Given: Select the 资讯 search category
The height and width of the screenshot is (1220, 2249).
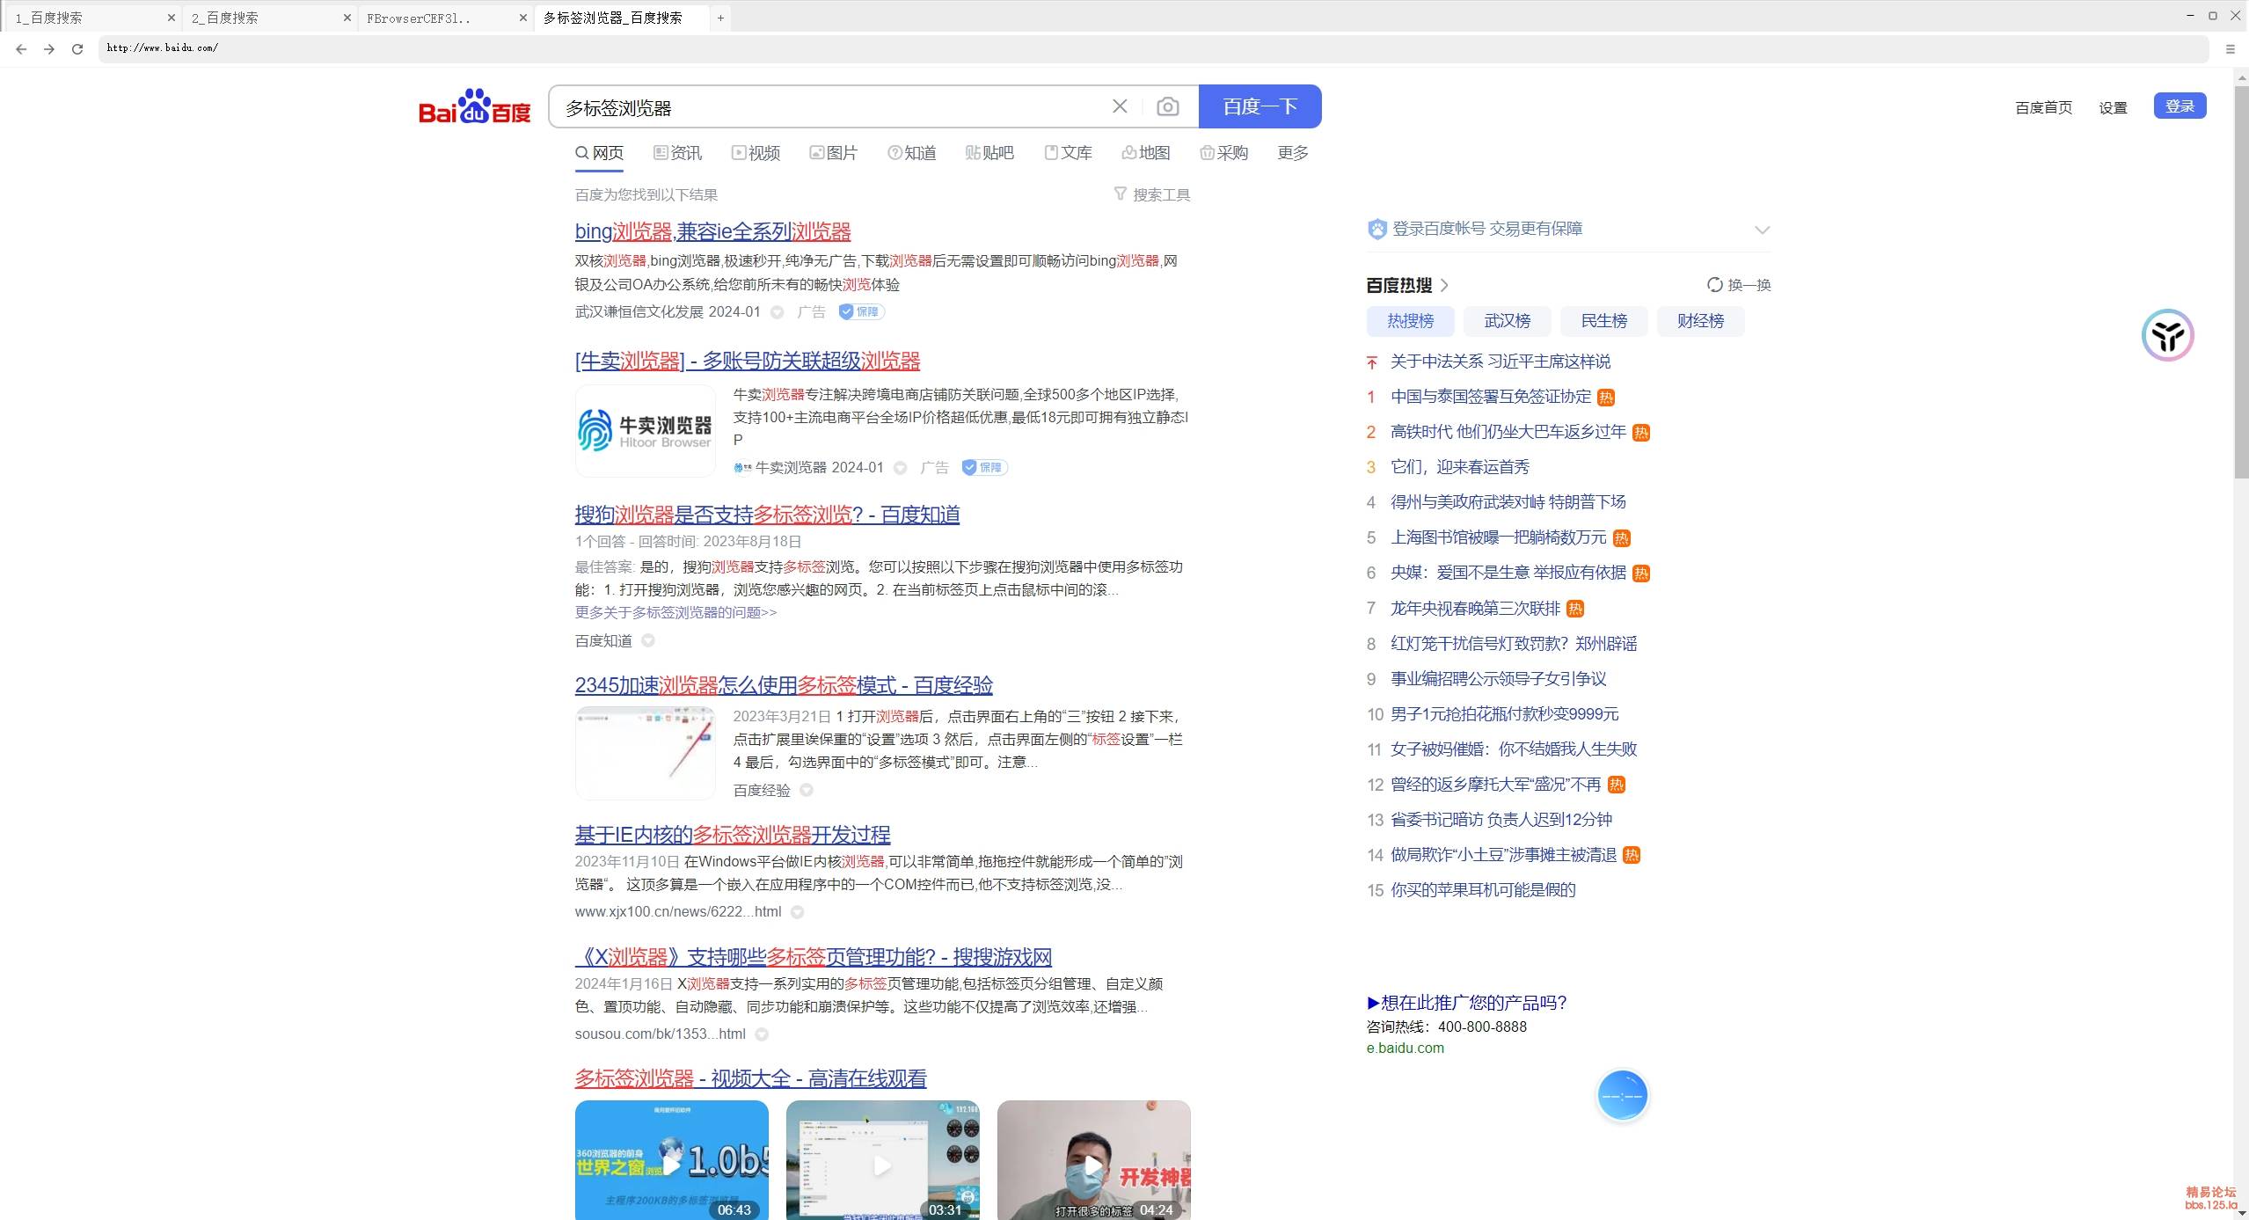Looking at the screenshot, I should [677, 153].
